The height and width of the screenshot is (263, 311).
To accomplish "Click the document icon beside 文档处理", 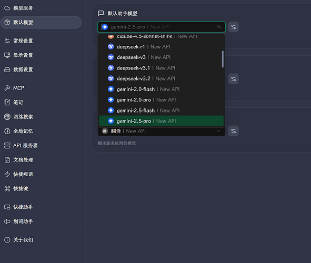I will pyautogui.click(x=7, y=160).
